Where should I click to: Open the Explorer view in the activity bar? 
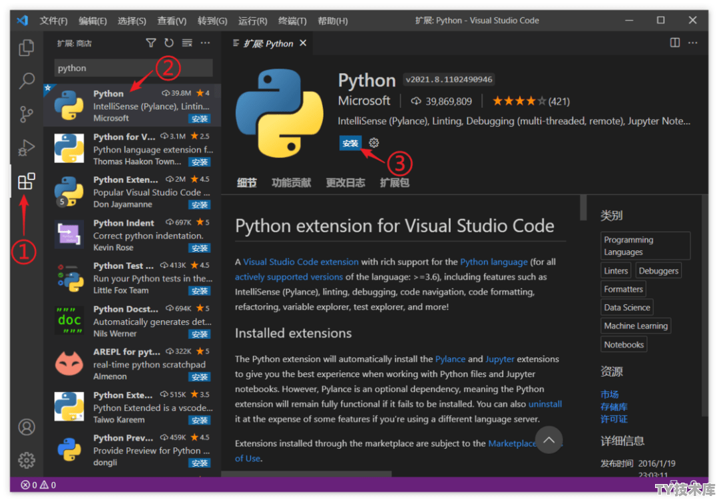tap(26, 48)
